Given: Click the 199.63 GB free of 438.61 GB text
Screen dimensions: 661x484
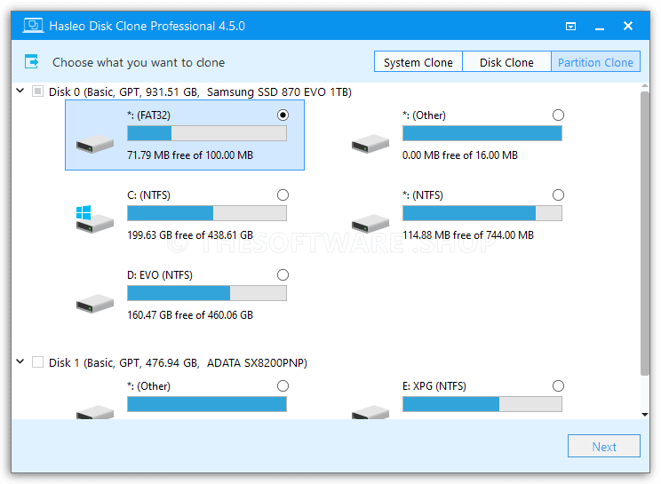Looking at the screenshot, I should point(190,235).
